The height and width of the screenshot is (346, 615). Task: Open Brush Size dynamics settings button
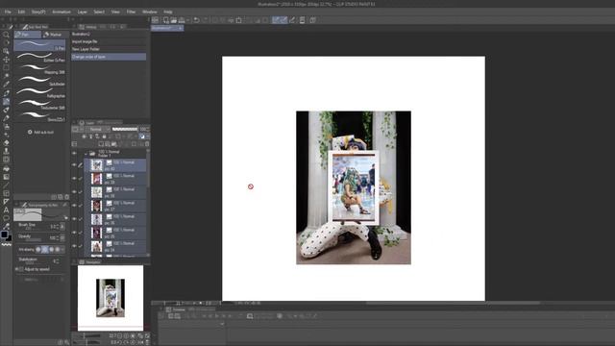click(x=62, y=227)
